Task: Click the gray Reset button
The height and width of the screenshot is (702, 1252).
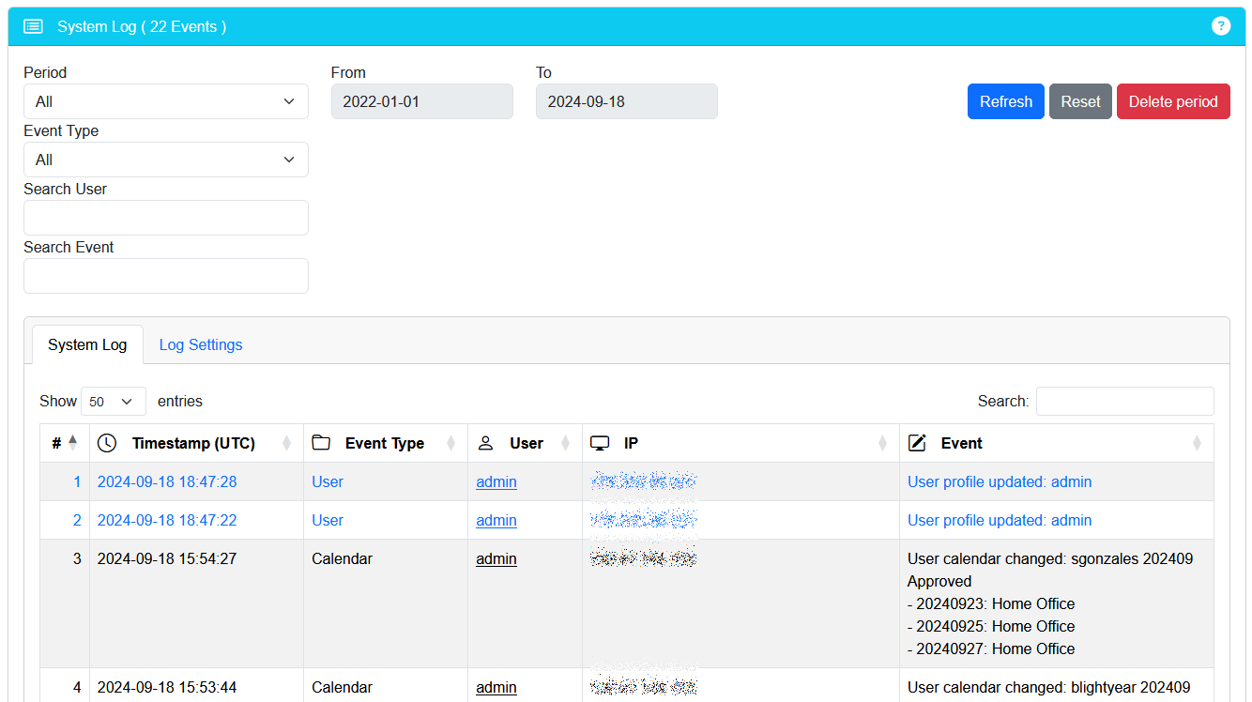Action: click(1080, 101)
